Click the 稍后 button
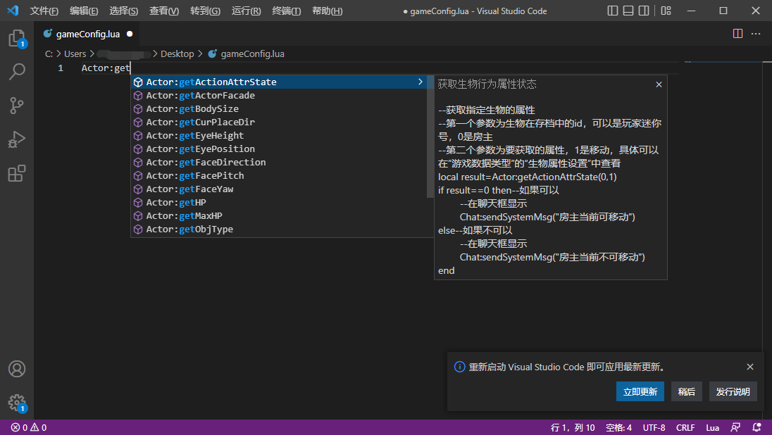Screen dimensions: 772x435 (686, 391)
